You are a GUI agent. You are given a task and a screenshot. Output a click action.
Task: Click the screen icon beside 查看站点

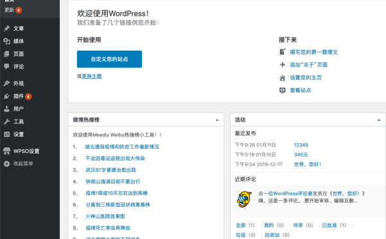283,91
